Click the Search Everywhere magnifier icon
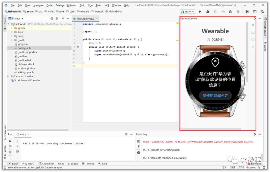Viewport: 270px width, 172px height. 262,11
